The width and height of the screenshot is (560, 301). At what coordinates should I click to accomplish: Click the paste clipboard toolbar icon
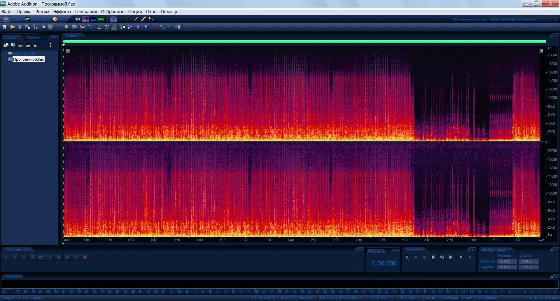click(x=66, y=27)
